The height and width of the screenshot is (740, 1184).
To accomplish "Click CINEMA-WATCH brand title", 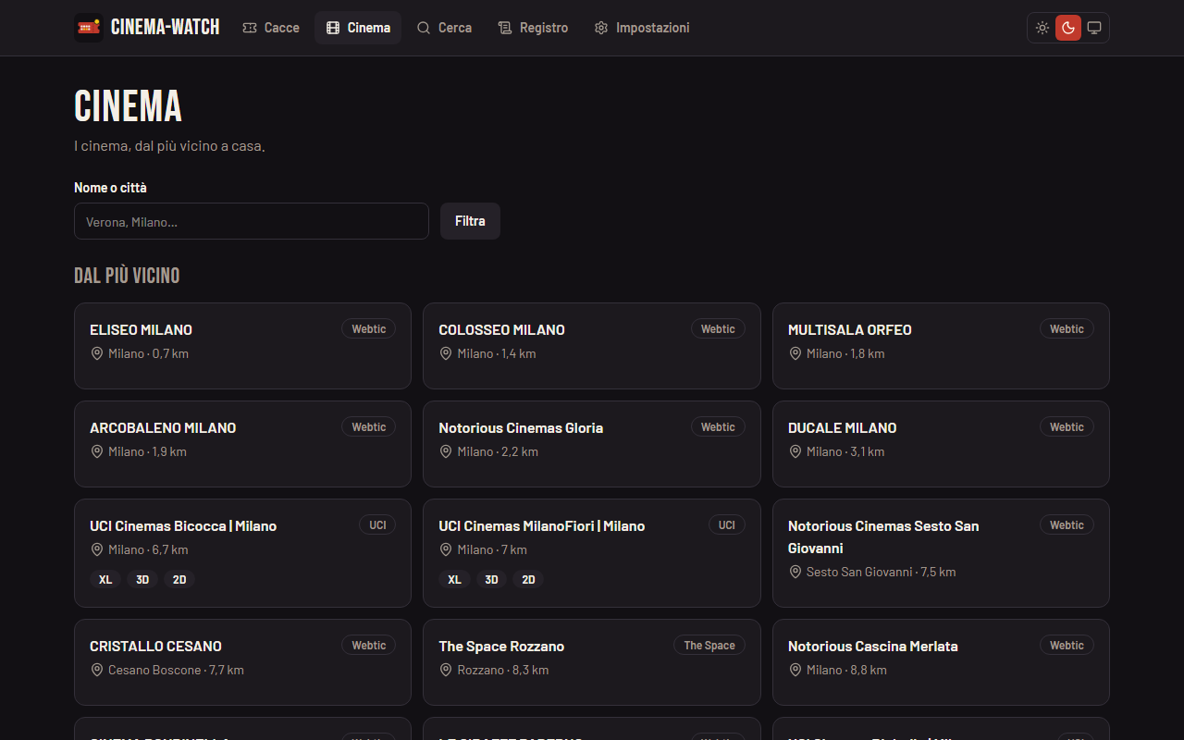I will 166,28.
